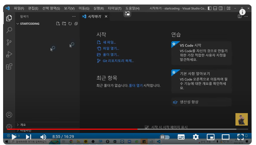Mute the video volume speaker

[x=43, y=137]
